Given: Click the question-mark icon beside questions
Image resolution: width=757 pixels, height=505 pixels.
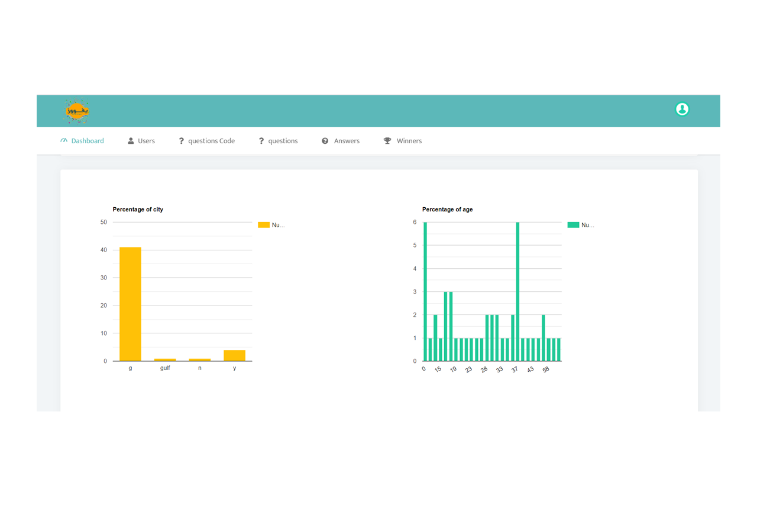Looking at the screenshot, I should point(261,141).
